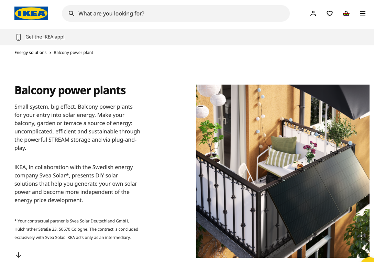Open the hamburger navigation menu icon
Image resolution: width=374 pixels, height=262 pixels.
363,13
